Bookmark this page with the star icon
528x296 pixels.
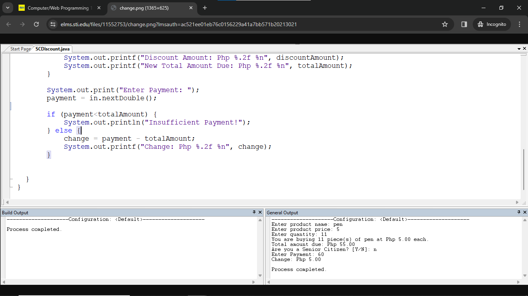tap(445, 24)
